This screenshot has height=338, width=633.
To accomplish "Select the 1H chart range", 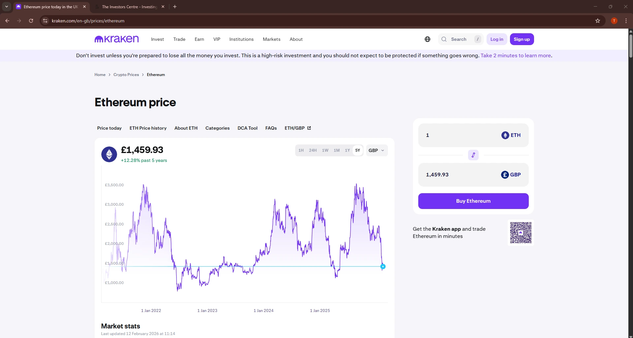I will [x=301, y=150].
